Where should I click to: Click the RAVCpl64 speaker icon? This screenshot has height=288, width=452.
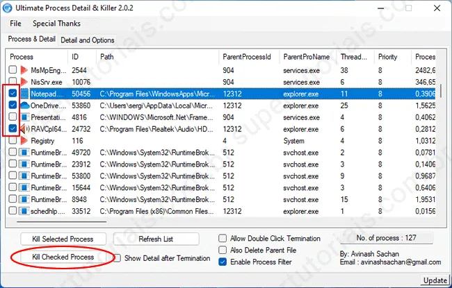[x=24, y=129]
